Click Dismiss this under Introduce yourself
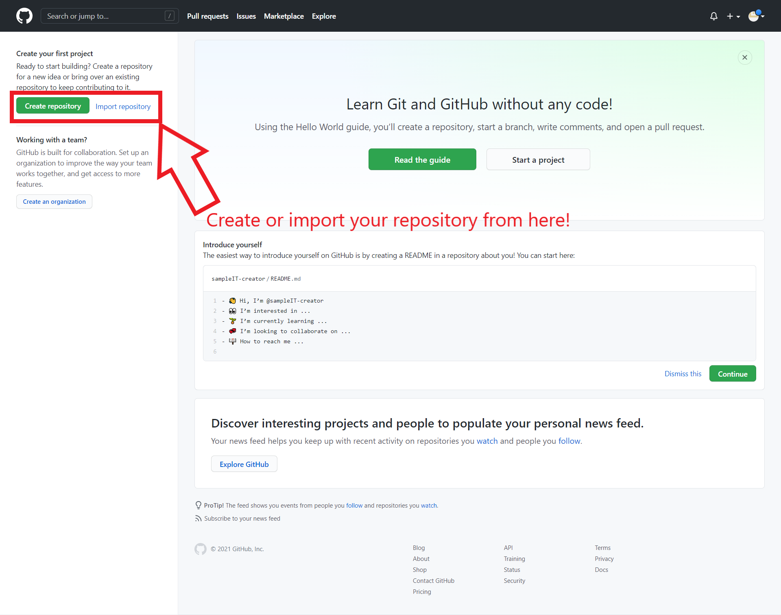The height and width of the screenshot is (615, 781). (x=683, y=373)
